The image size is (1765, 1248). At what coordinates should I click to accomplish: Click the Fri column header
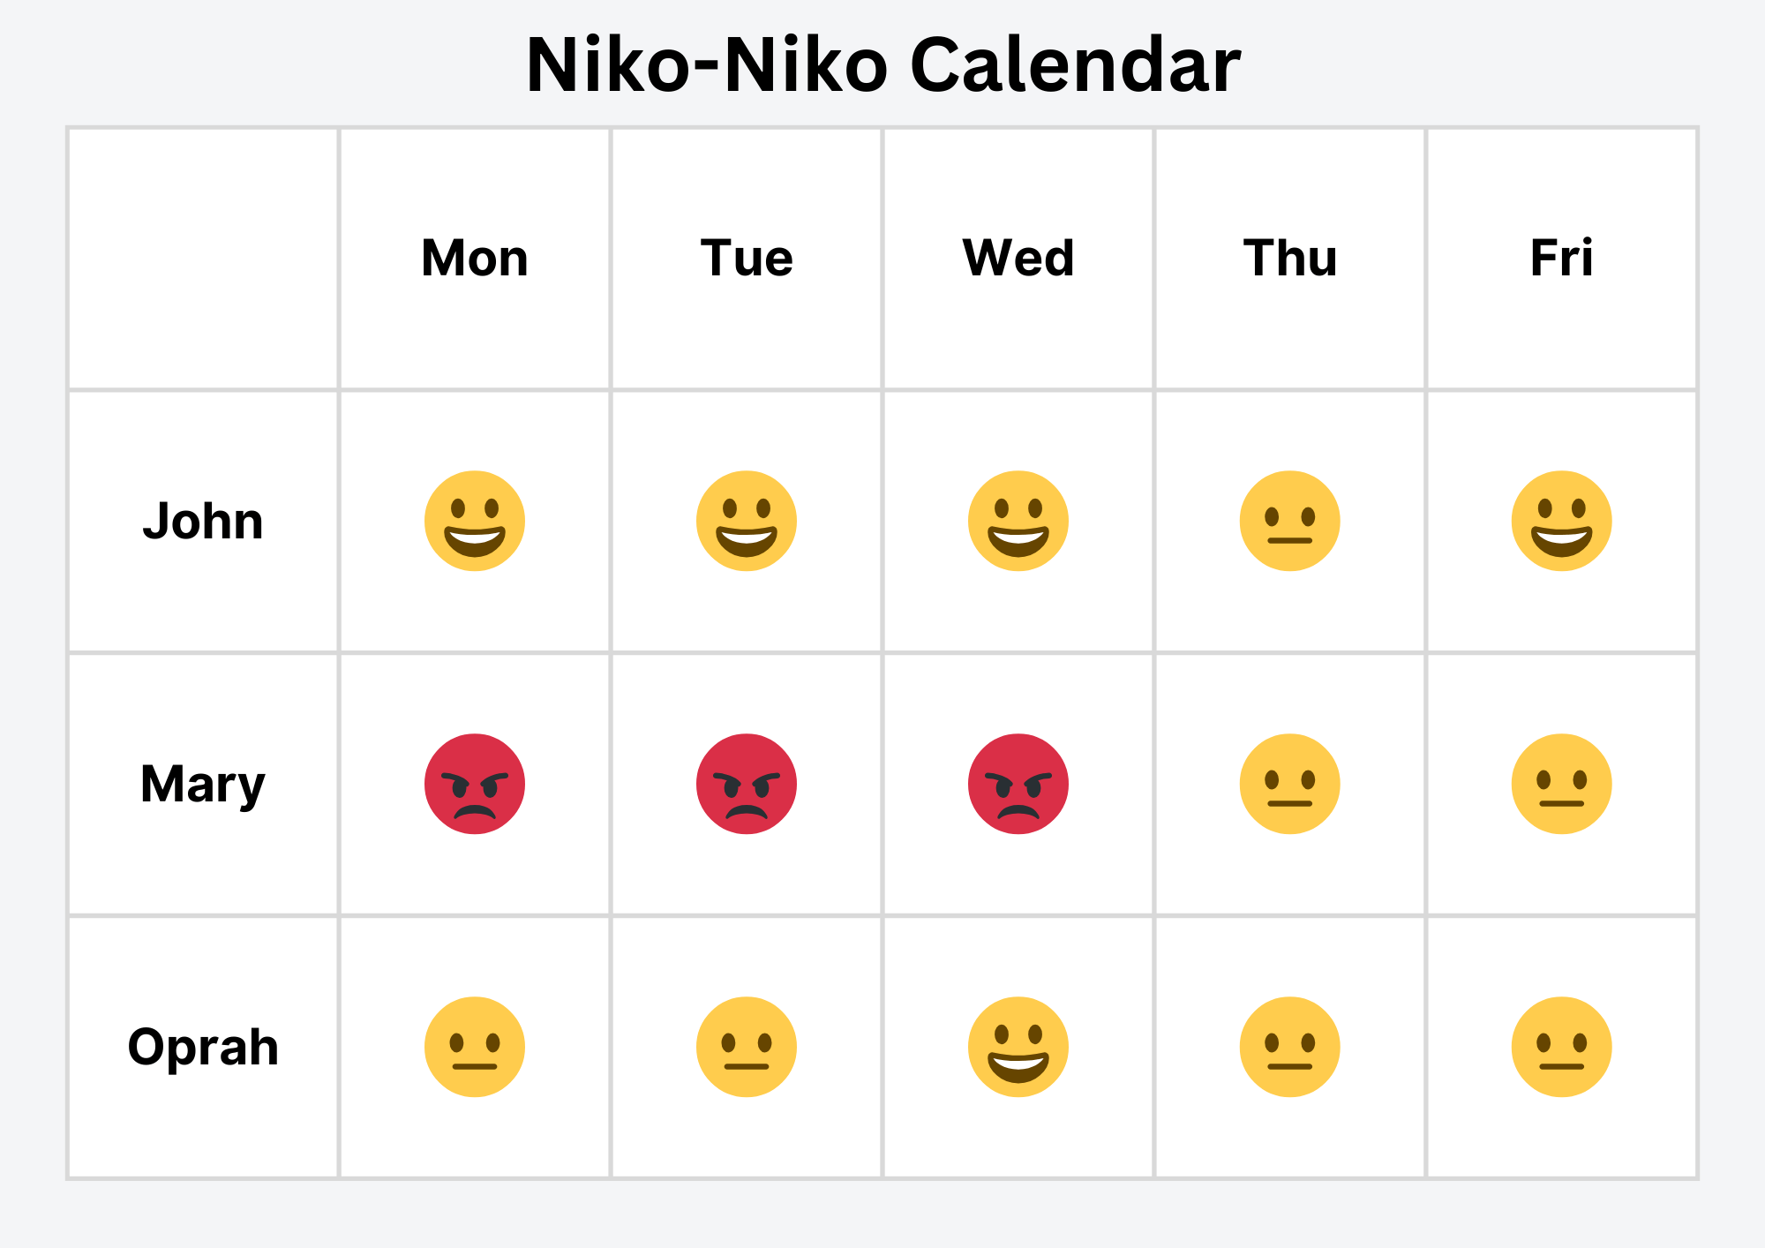(1562, 258)
